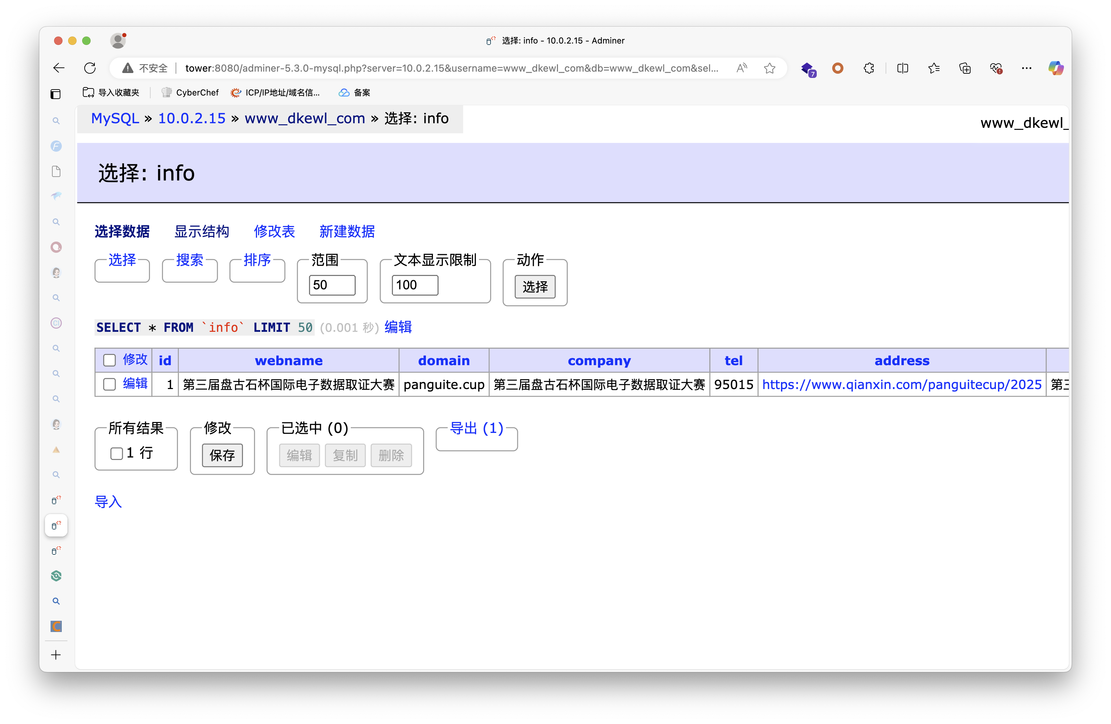Click the 保存 button
Screen dimensions: 1111x724
[x=222, y=456]
